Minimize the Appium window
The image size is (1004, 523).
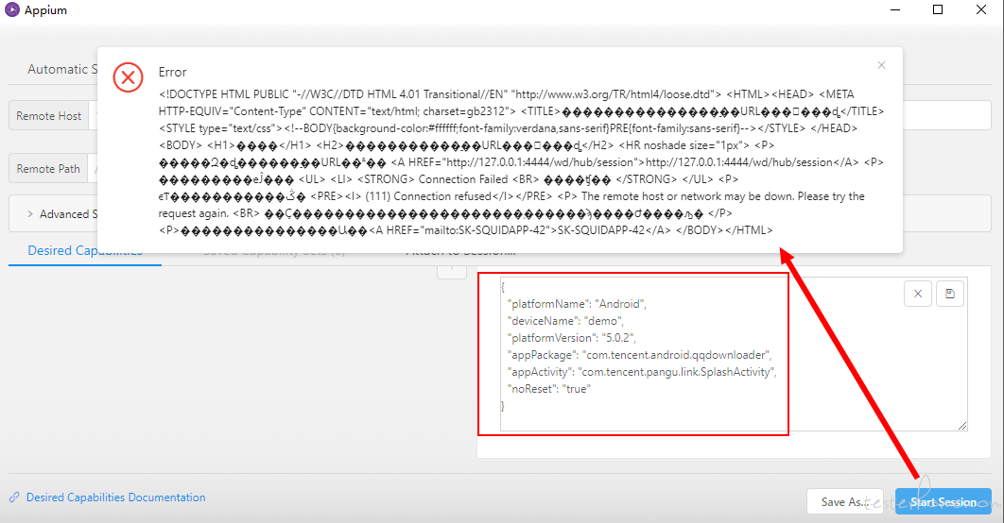pos(895,9)
